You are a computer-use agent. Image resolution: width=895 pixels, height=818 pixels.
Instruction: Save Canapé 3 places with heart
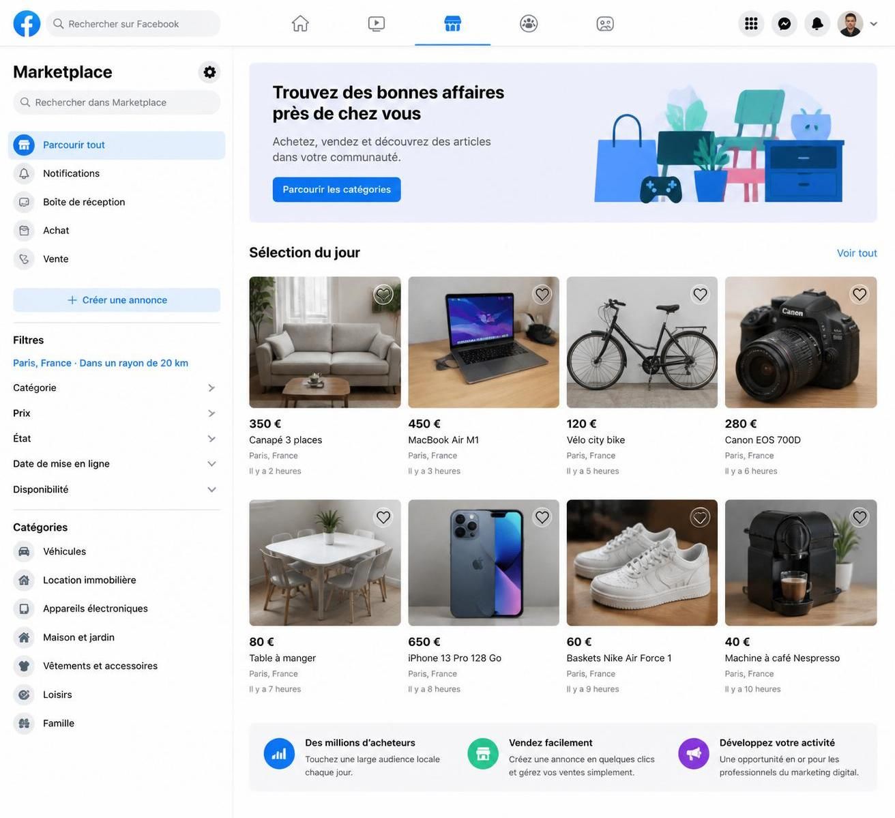coord(383,294)
